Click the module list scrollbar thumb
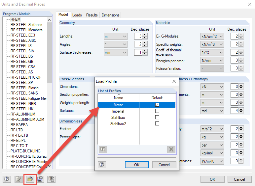 click(x=50, y=53)
